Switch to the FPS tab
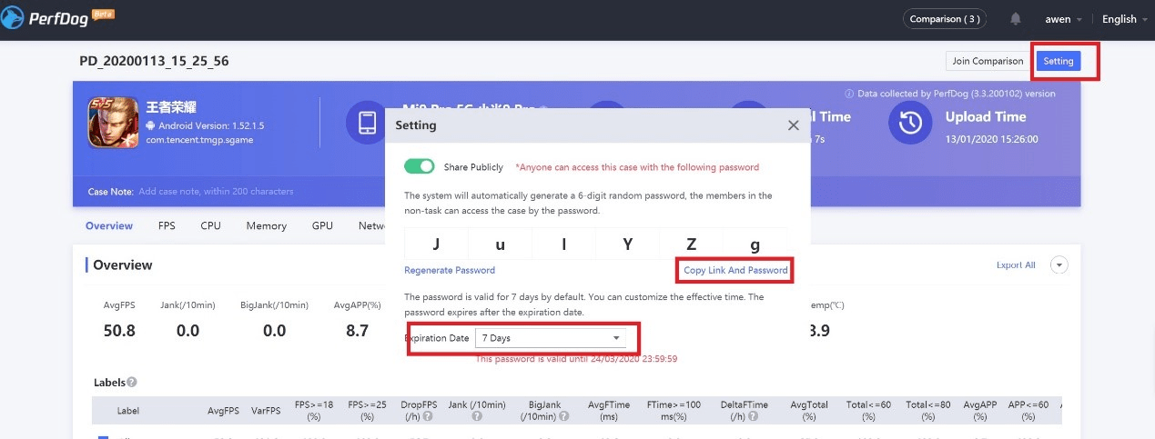1155x439 pixels. pyautogui.click(x=167, y=225)
